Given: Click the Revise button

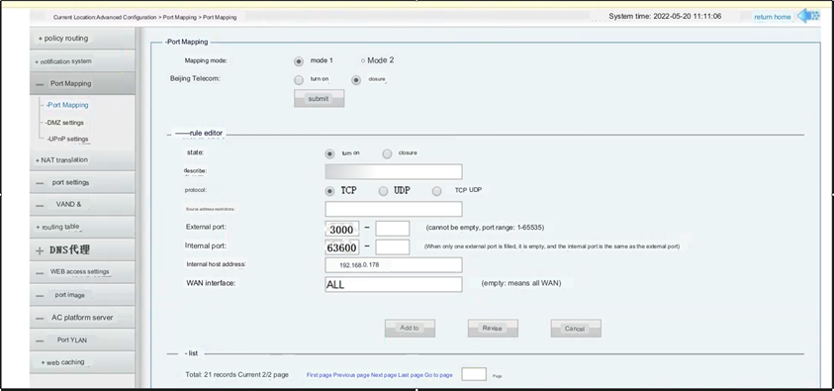Looking at the screenshot, I should tap(493, 329).
